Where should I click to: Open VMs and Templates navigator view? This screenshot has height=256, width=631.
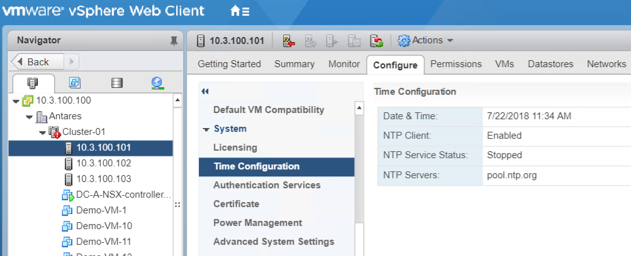pyautogui.click(x=75, y=83)
